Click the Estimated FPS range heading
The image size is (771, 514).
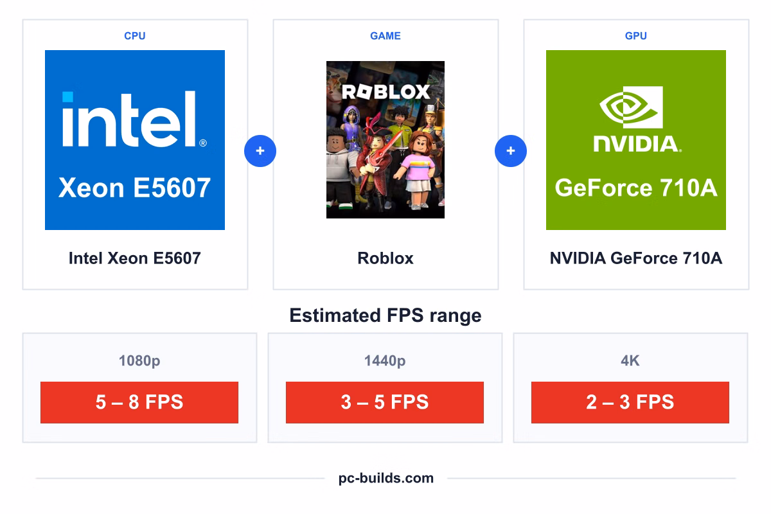pyautogui.click(x=385, y=315)
